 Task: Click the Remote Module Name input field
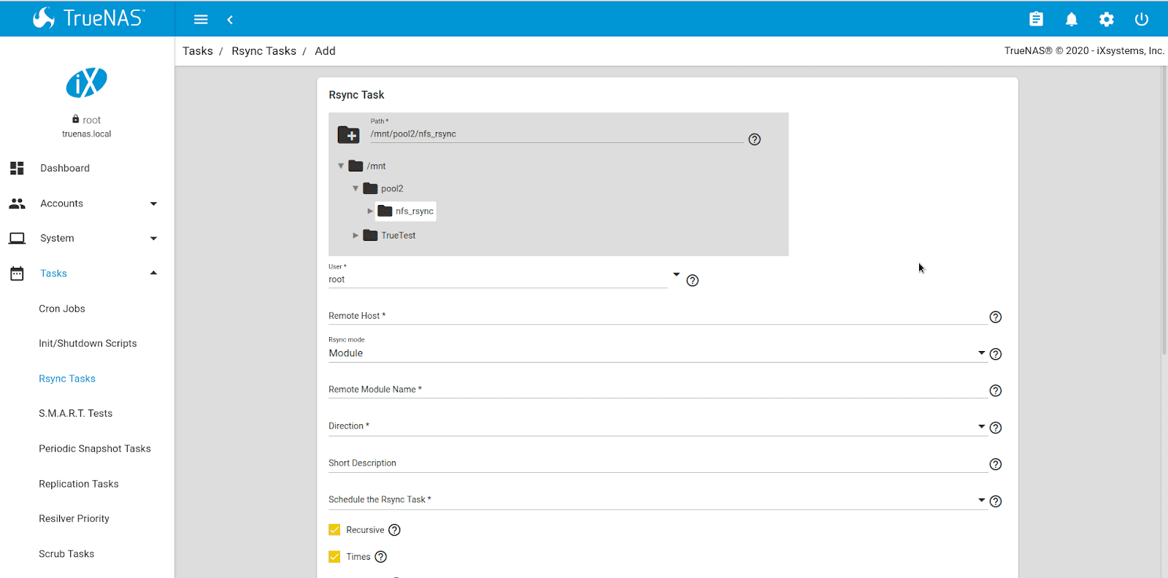(x=657, y=390)
